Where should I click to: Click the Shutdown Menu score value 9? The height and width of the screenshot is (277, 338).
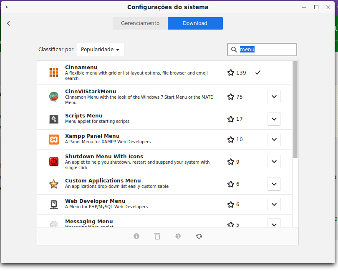click(238, 162)
